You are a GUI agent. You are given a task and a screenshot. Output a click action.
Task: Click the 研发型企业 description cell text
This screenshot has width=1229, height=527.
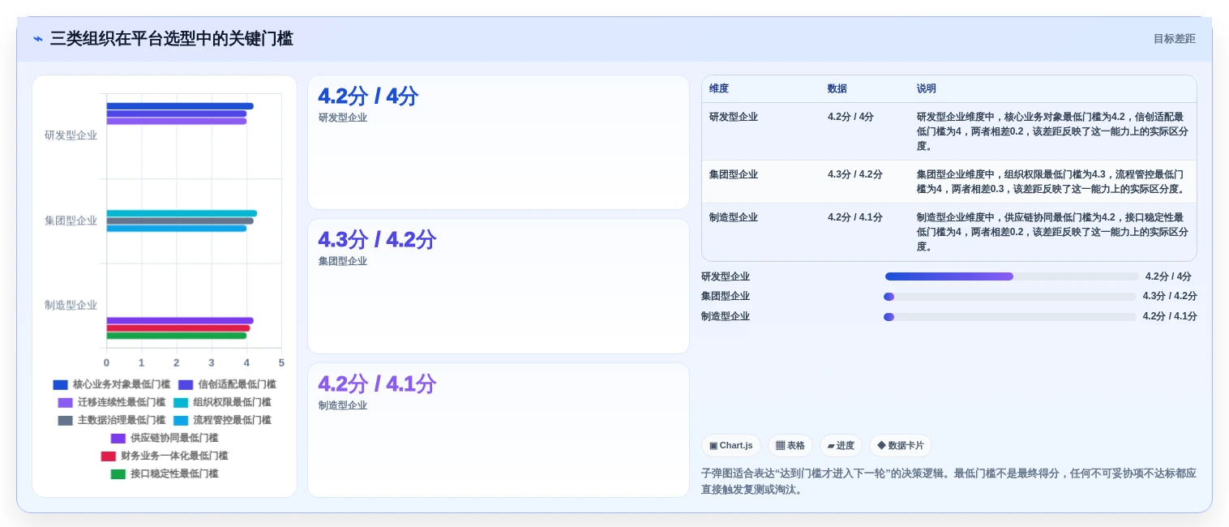pyautogui.click(x=1052, y=131)
